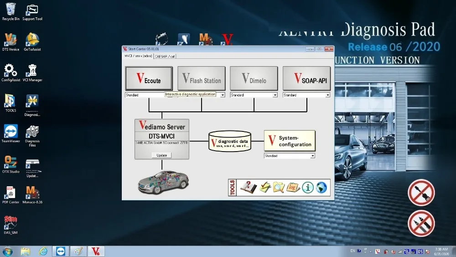Click the 05 tray icon
This screenshot has width=456, height=257.
click(x=420, y=252)
